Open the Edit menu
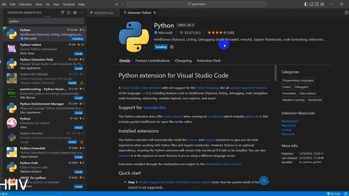349x196 pixels. click(x=13, y=4)
